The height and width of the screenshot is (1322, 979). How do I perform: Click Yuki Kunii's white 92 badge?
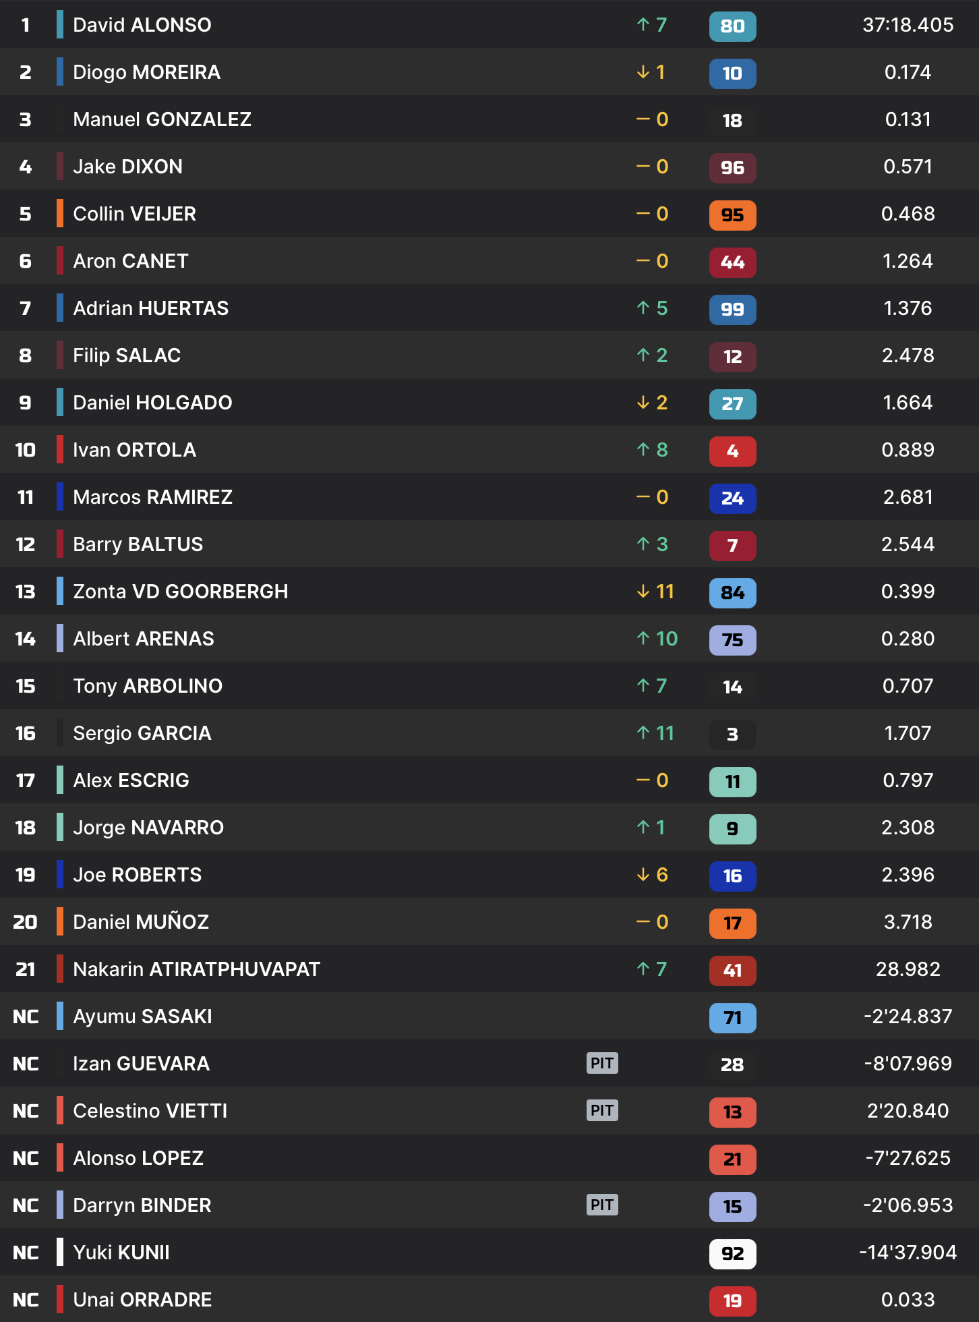(732, 1254)
